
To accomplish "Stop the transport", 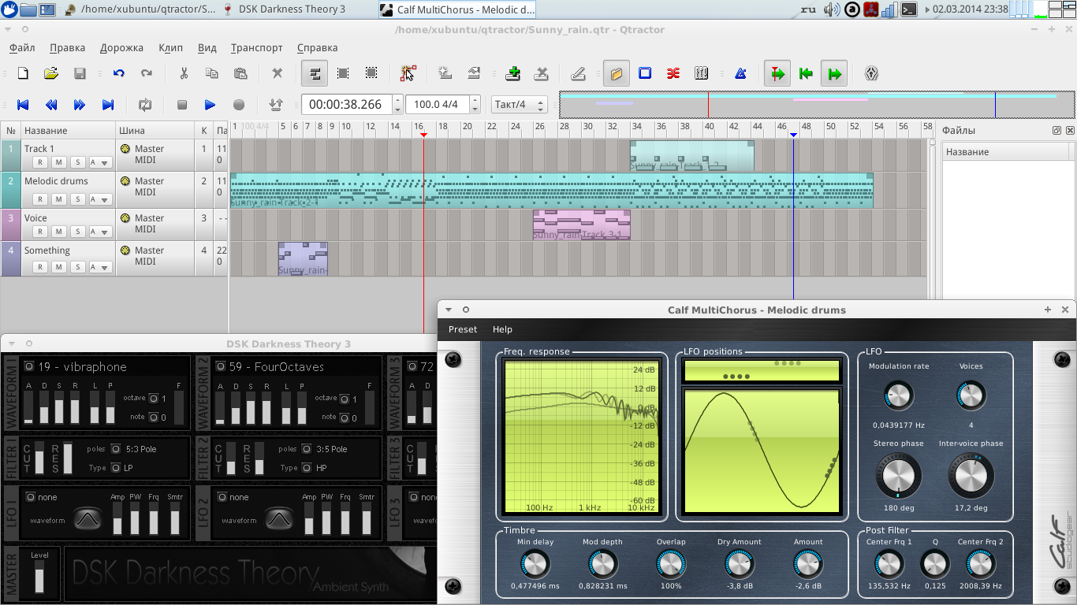I will click(x=181, y=104).
